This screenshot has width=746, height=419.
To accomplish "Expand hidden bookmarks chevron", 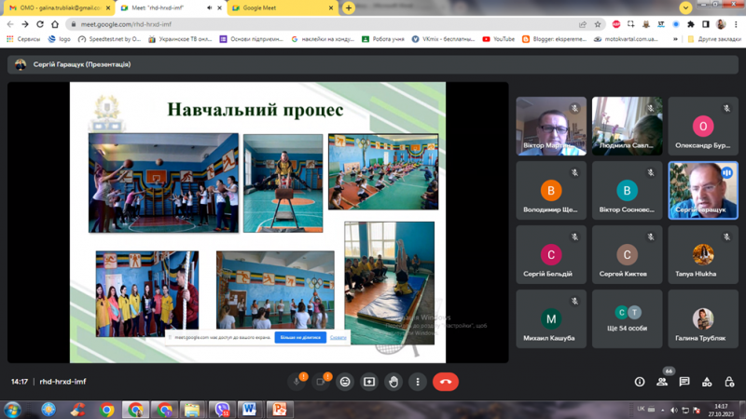I will pyautogui.click(x=675, y=39).
